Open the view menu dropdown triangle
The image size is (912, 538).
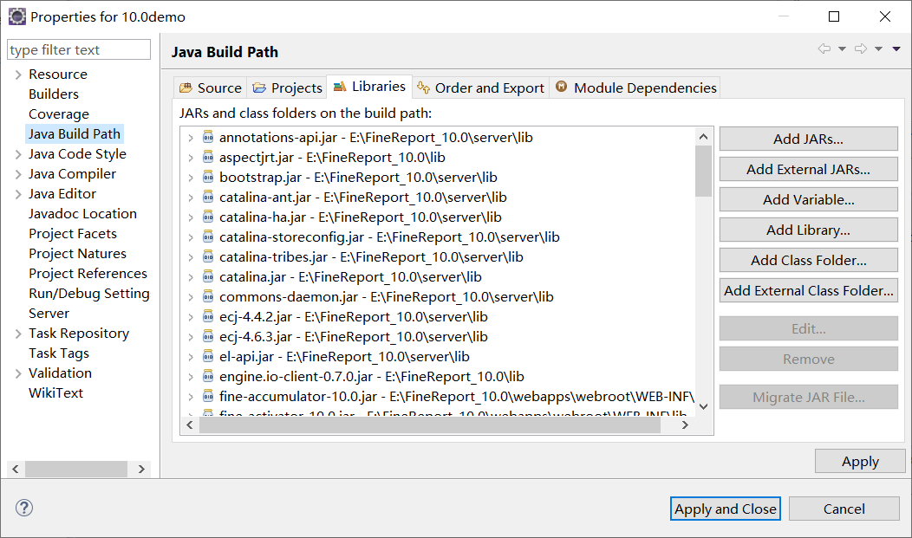point(896,49)
